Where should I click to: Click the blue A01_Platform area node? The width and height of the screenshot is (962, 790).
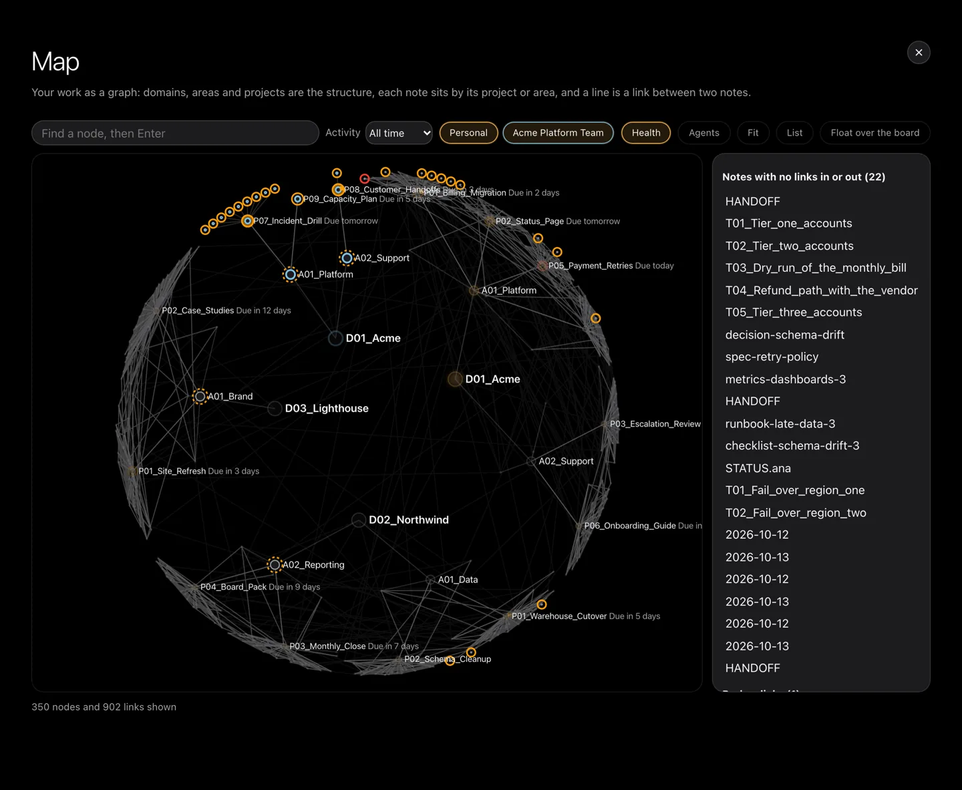pyautogui.click(x=291, y=274)
